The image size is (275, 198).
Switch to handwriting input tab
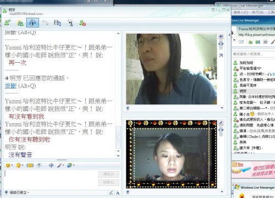click(x=111, y=193)
